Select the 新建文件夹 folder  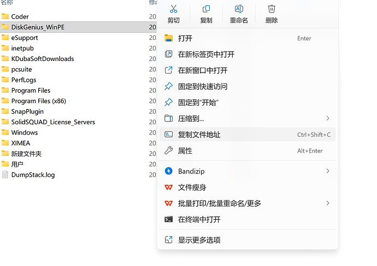pyautogui.click(x=26, y=154)
